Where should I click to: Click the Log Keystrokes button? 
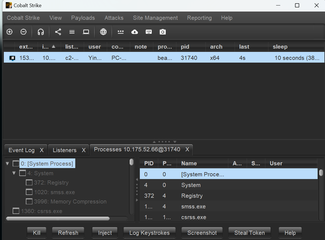(149, 233)
